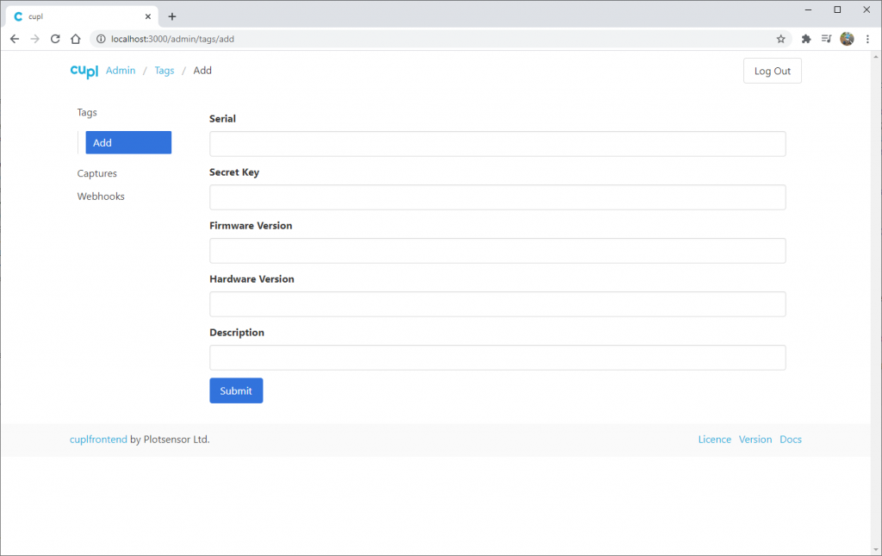This screenshot has width=882, height=556.
Task: Focus the Serial input field
Action: coord(498,144)
